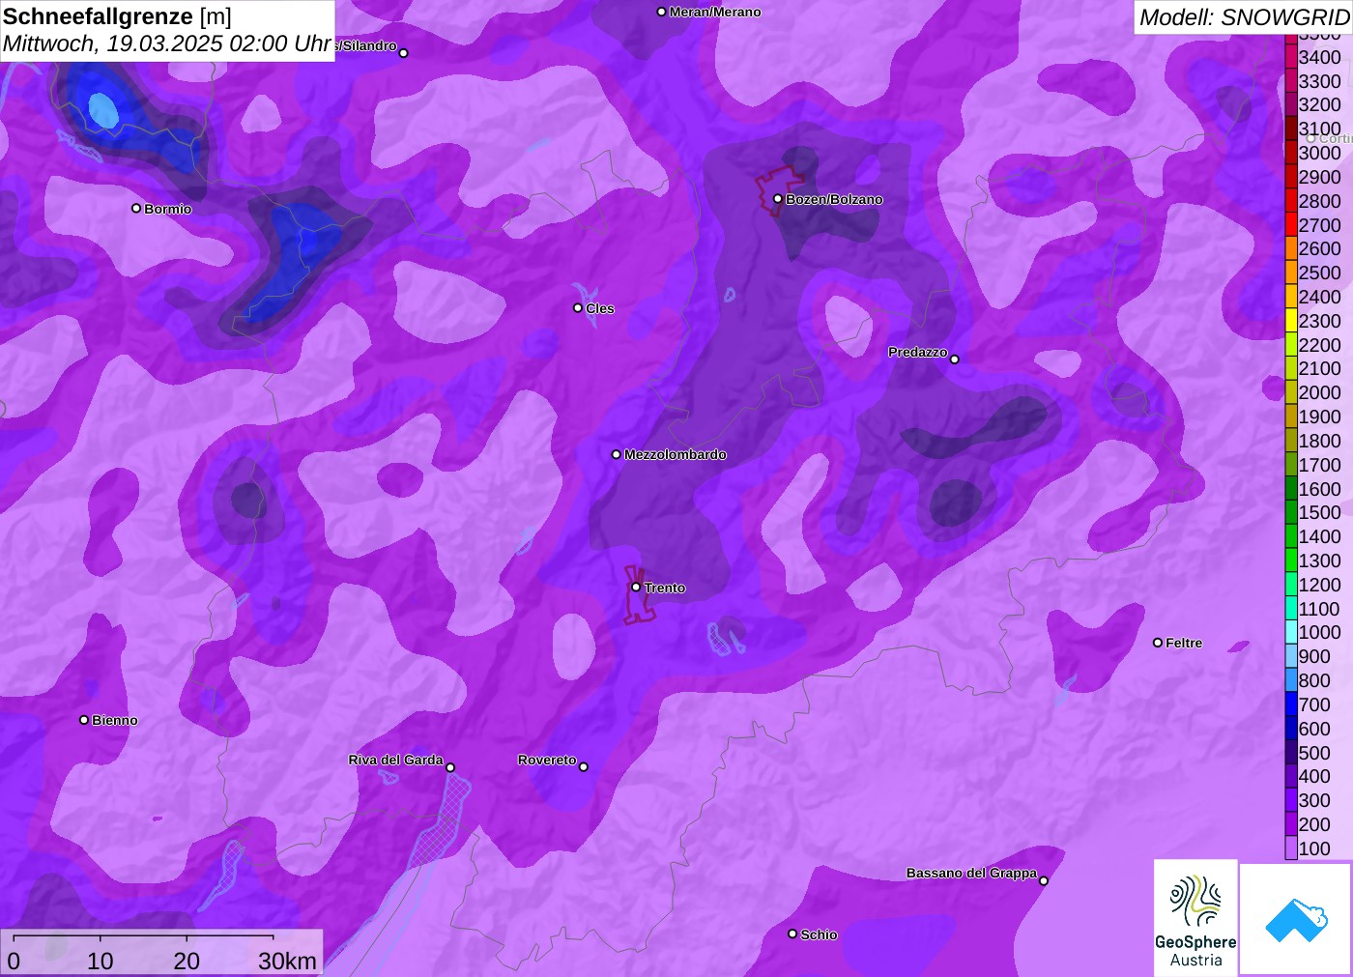
Task: Pick the cyan 1000 legend swatch
Action: pyautogui.click(x=1291, y=632)
